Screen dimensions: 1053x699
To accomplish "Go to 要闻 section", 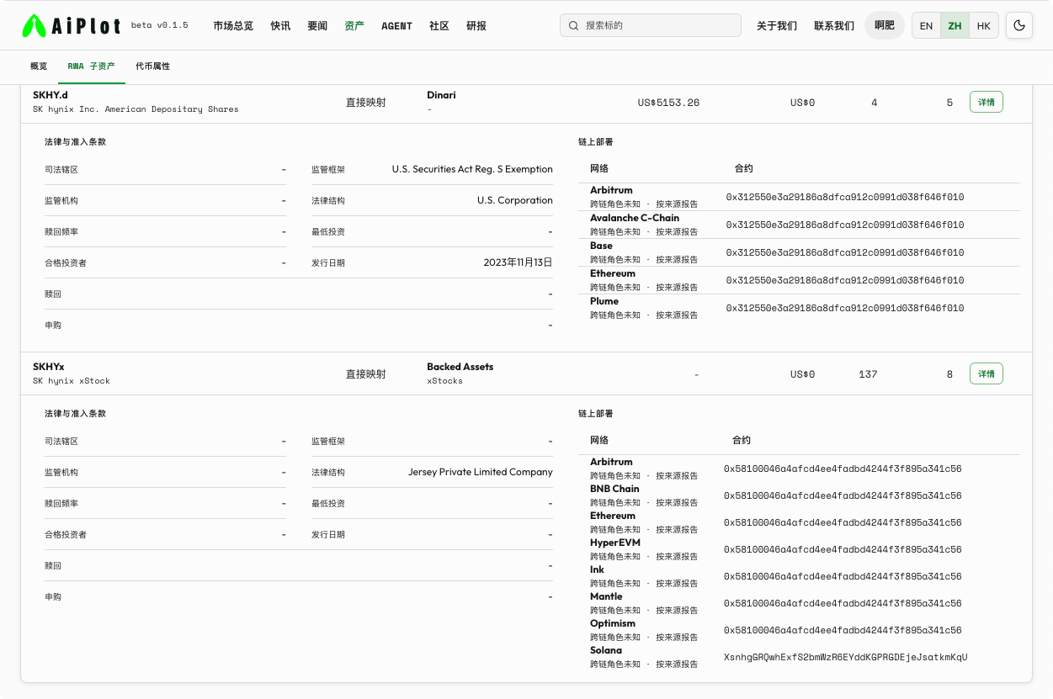I will coord(317,25).
